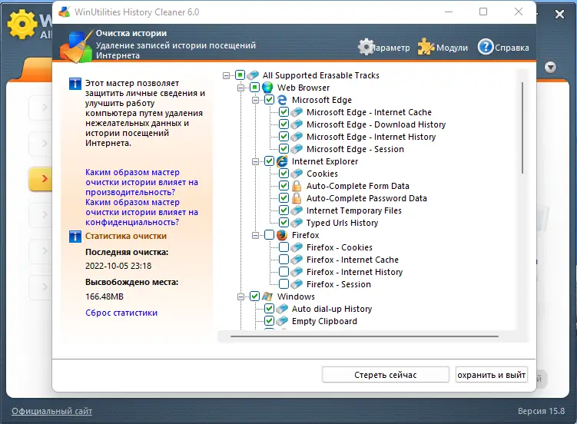Select Typed Urls History row
Image resolution: width=577 pixels, height=424 pixels.
pos(342,223)
